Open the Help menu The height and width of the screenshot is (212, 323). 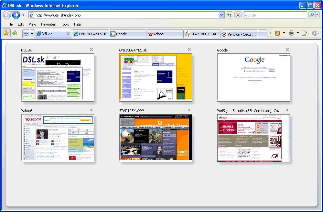(78, 24)
